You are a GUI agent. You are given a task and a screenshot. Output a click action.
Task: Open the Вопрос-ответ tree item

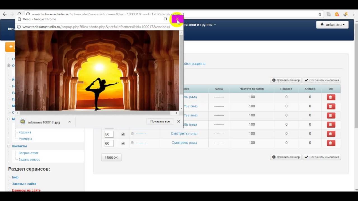coord(29,153)
